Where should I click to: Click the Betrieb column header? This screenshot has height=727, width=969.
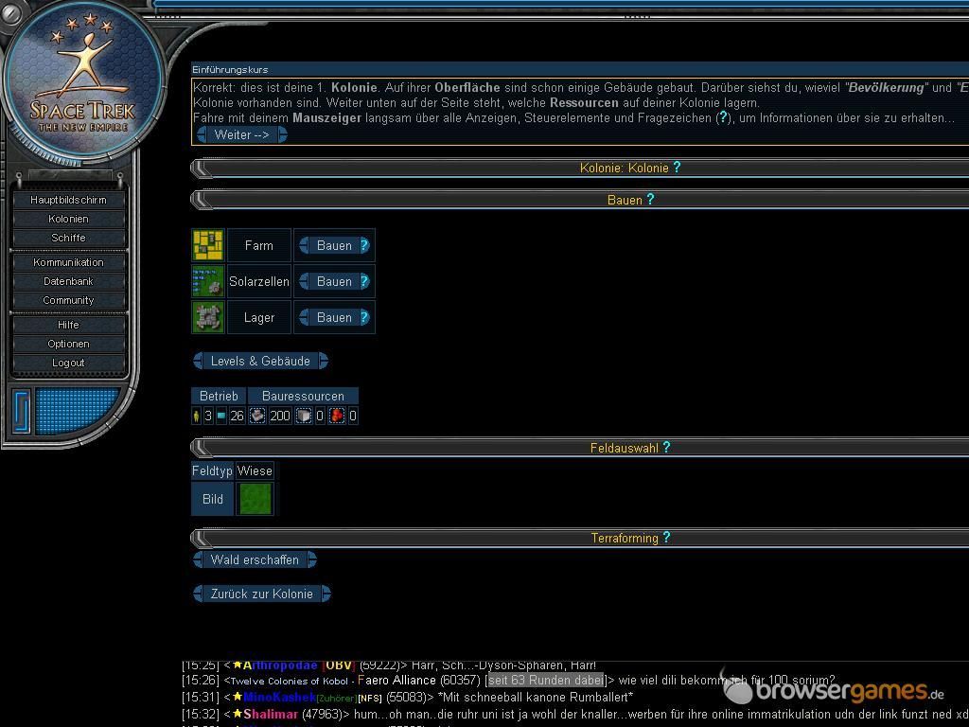pyautogui.click(x=219, y=396)
